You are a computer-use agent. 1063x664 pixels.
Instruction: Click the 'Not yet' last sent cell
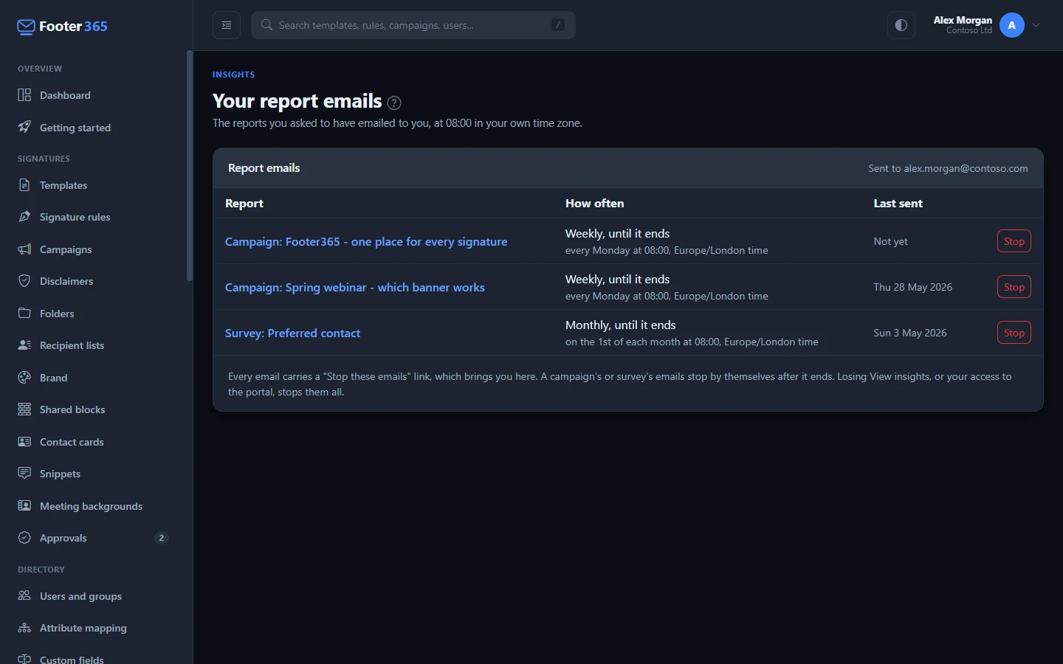(890, 241)
